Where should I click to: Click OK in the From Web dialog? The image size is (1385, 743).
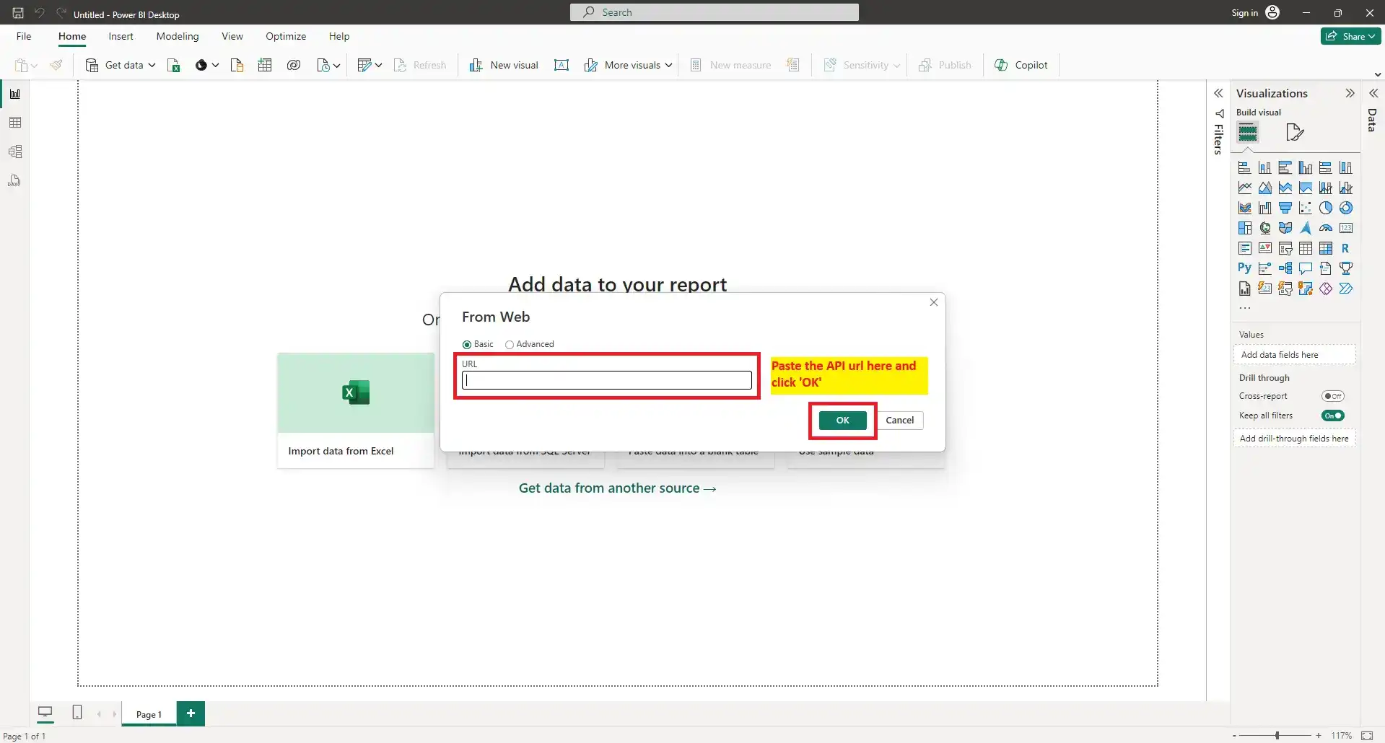point(842,420)
